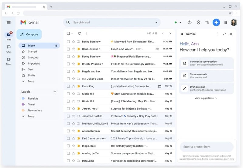Click attachment icon on Lunch next week email
The width and height of the screenshot is (243, 168).
[157, 49]
